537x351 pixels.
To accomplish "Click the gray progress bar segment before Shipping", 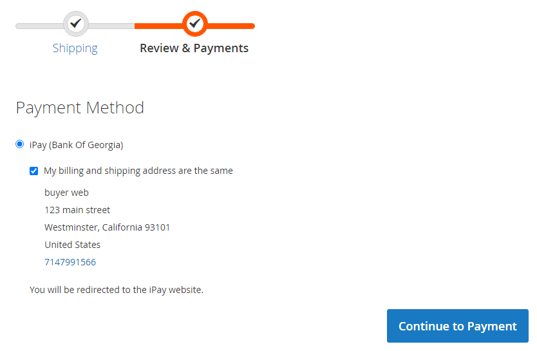I will pos(39,26).
